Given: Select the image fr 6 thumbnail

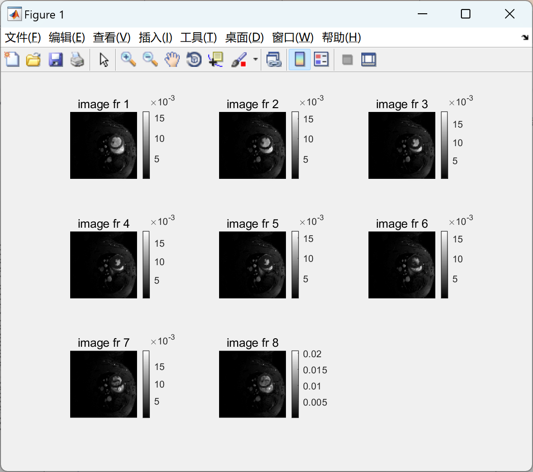Looking at the screenshot, I should click(x=402, y=265).
